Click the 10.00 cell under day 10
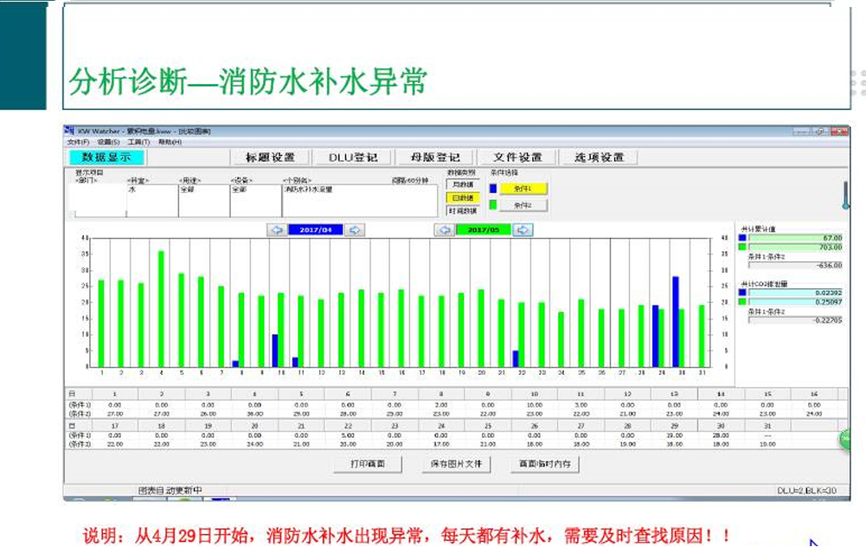Viewport: 866px width, 554px height. click(534, 405)
